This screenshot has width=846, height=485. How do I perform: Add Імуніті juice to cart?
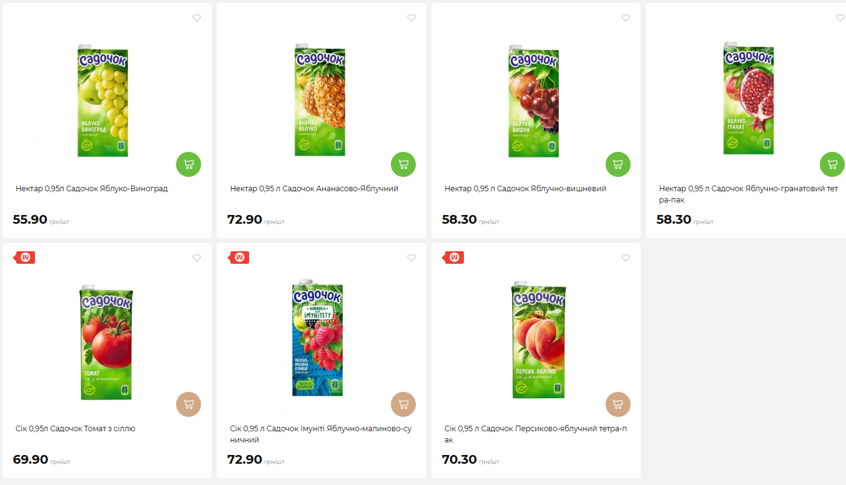(x=403, y=404)
